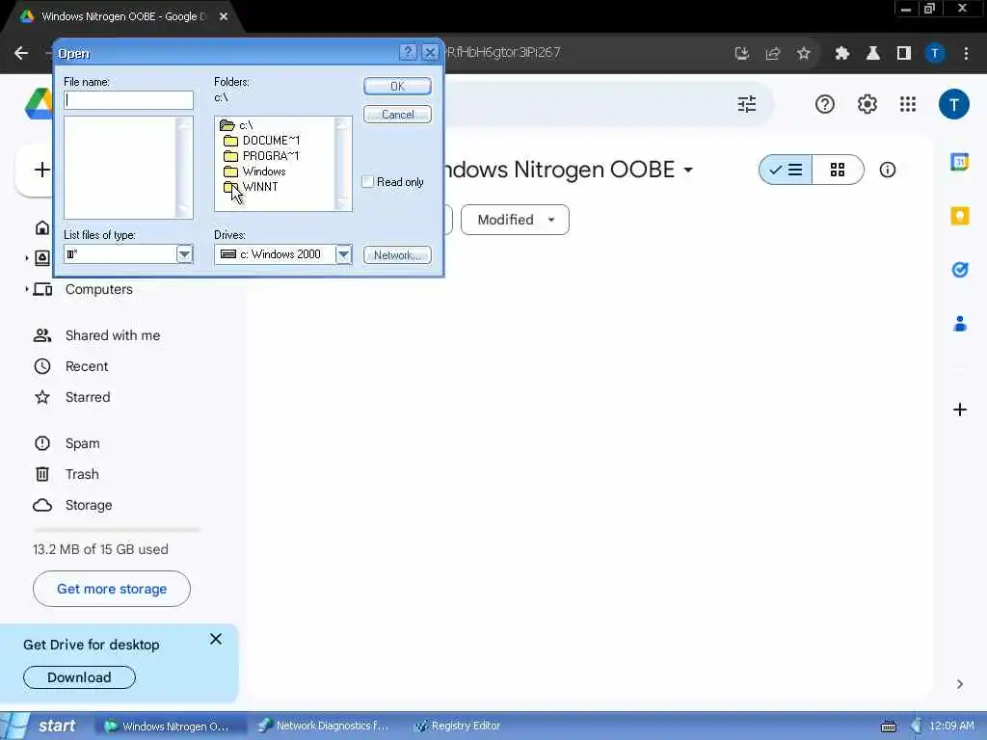Open the Storage section

tap(88, 505)
